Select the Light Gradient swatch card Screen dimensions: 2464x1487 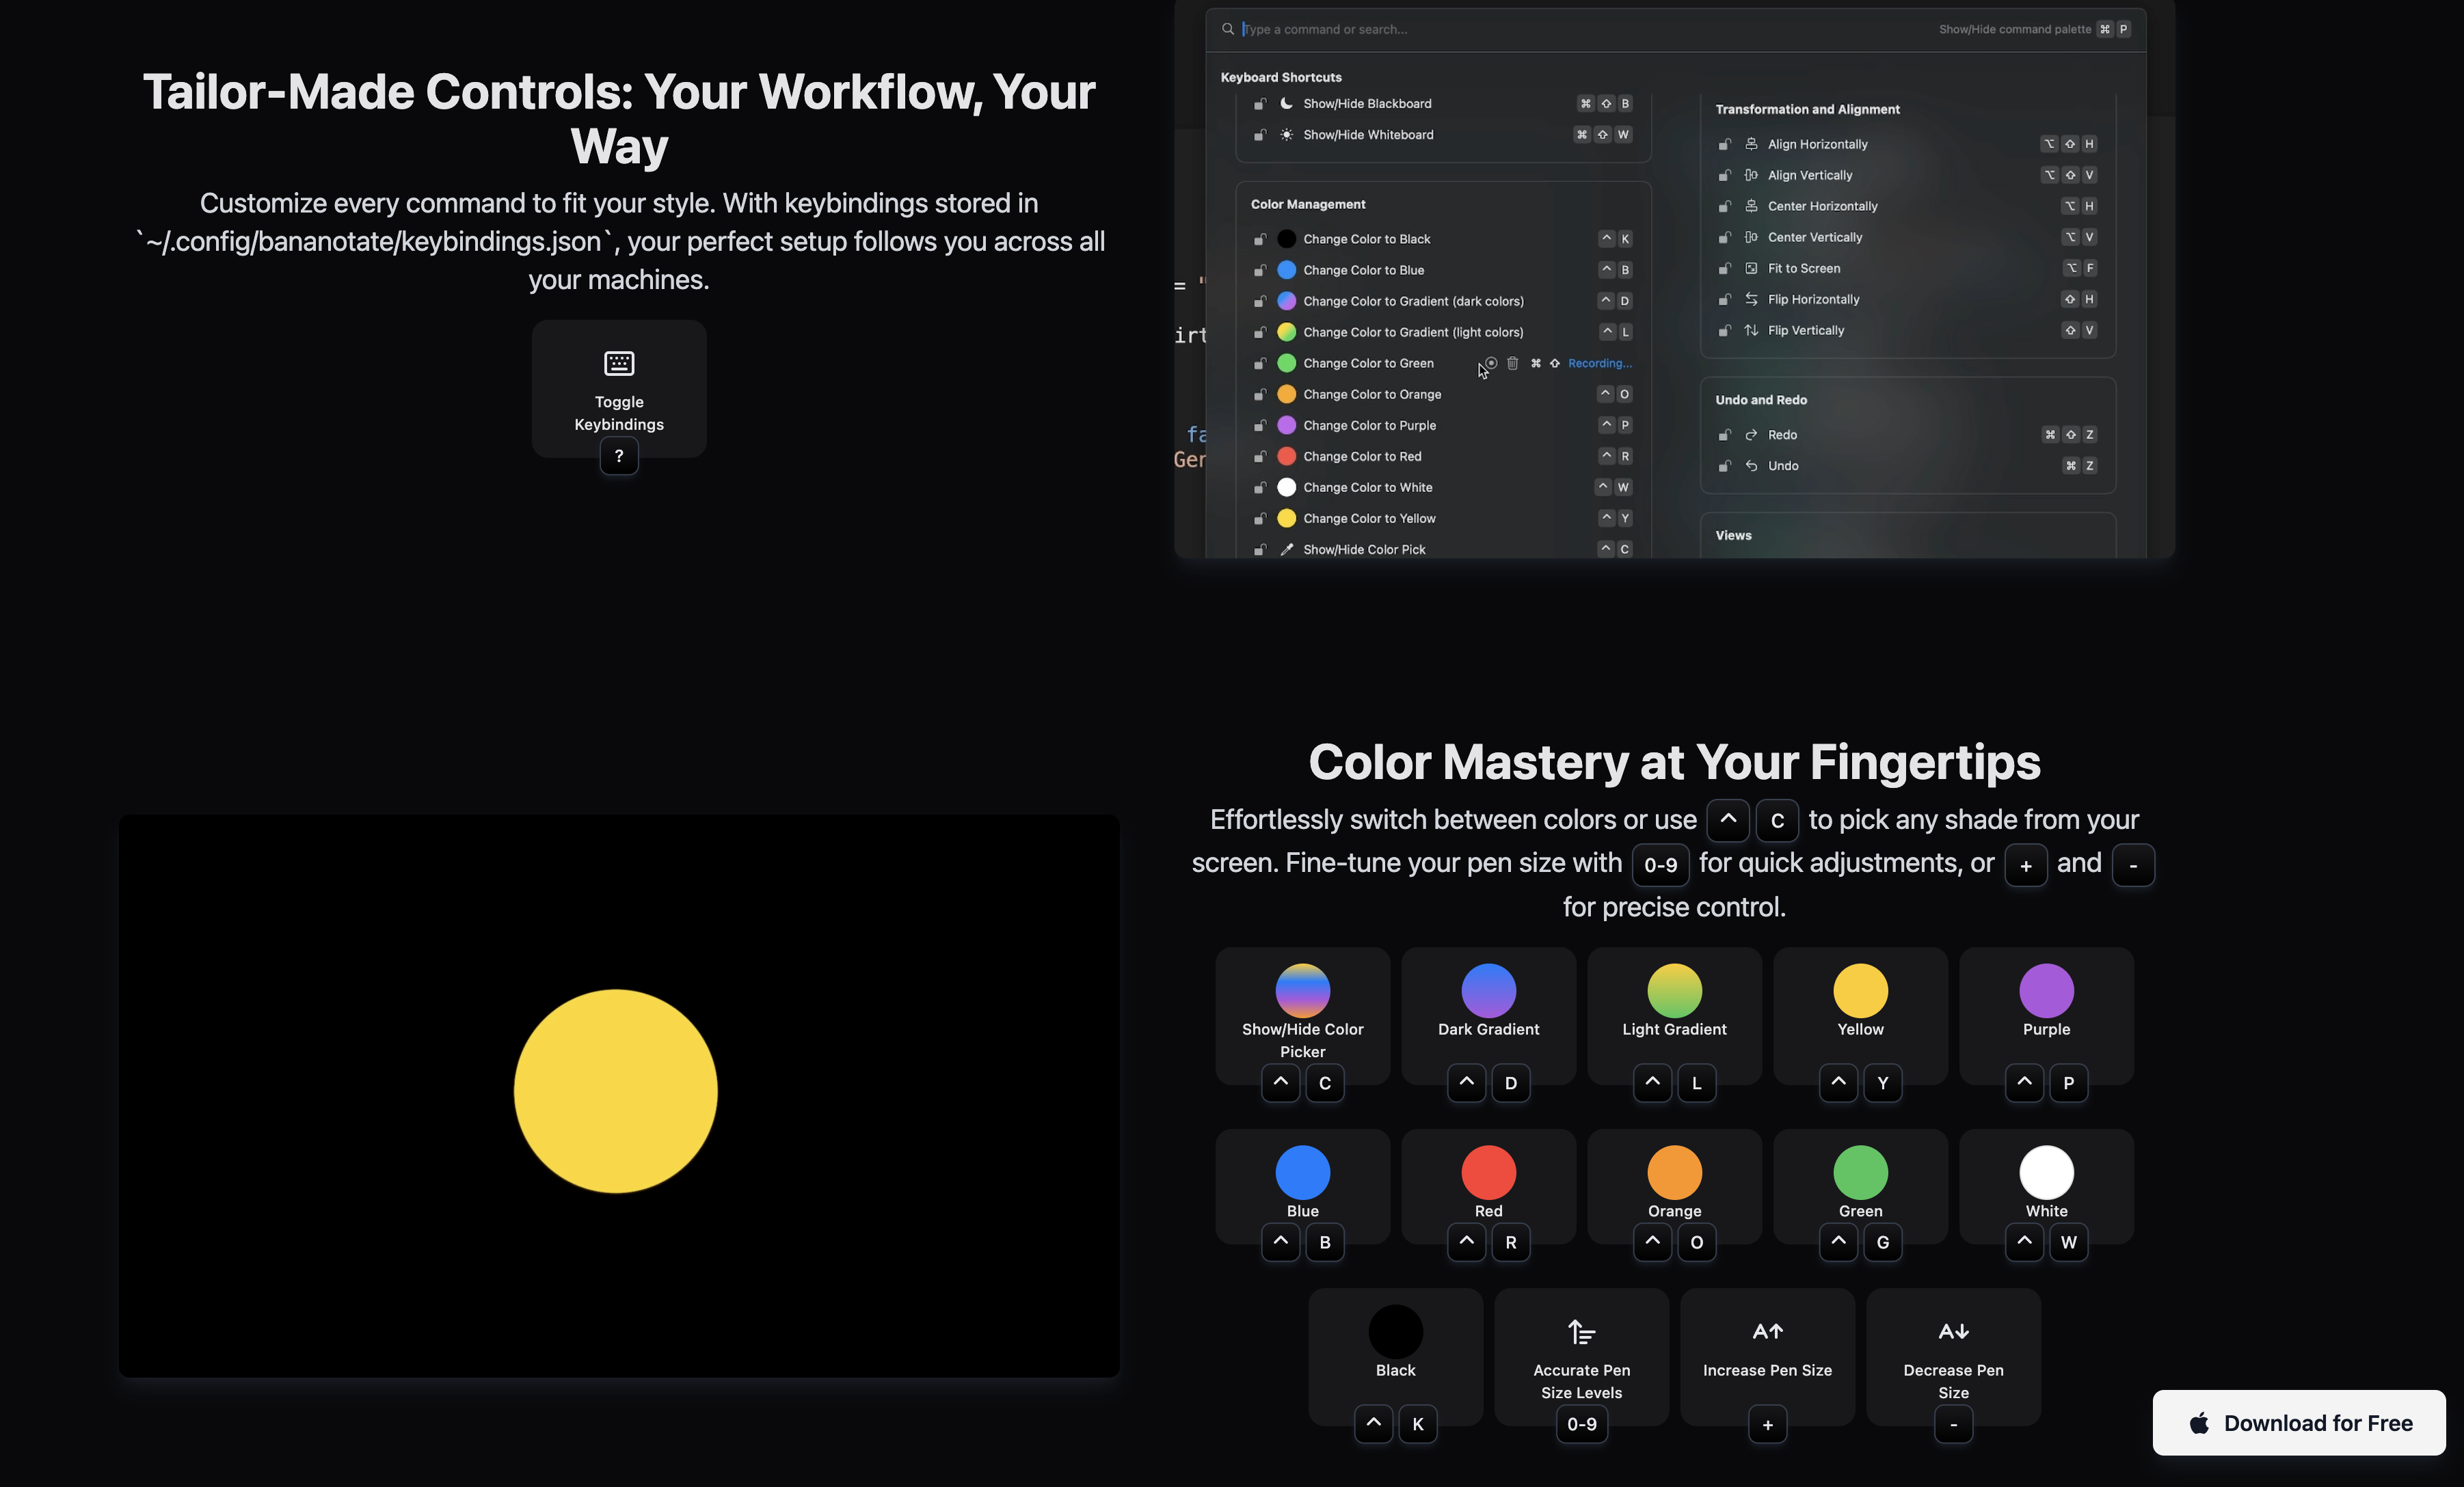pyautogui.click(x=1674, y=1015)
